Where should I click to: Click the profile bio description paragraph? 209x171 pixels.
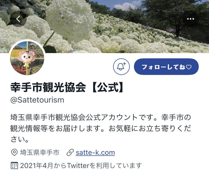click(101, 129)
